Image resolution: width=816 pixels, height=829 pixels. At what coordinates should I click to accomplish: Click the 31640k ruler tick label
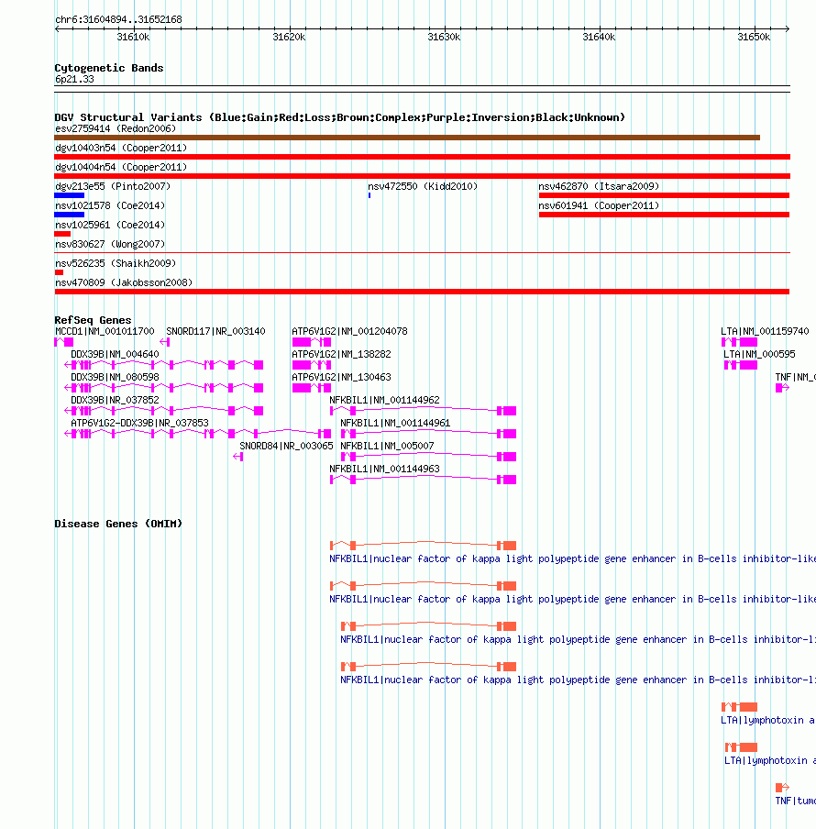point(599,37)
